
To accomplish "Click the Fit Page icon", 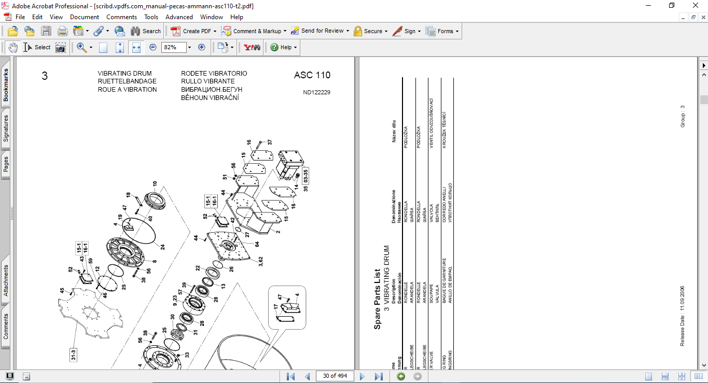I will point(120,47).
